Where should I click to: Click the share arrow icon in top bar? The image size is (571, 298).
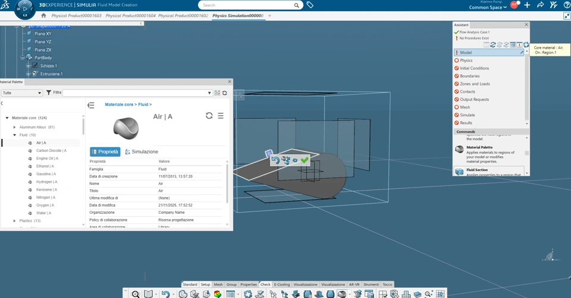pyautogui.click(x=541, y=5)
